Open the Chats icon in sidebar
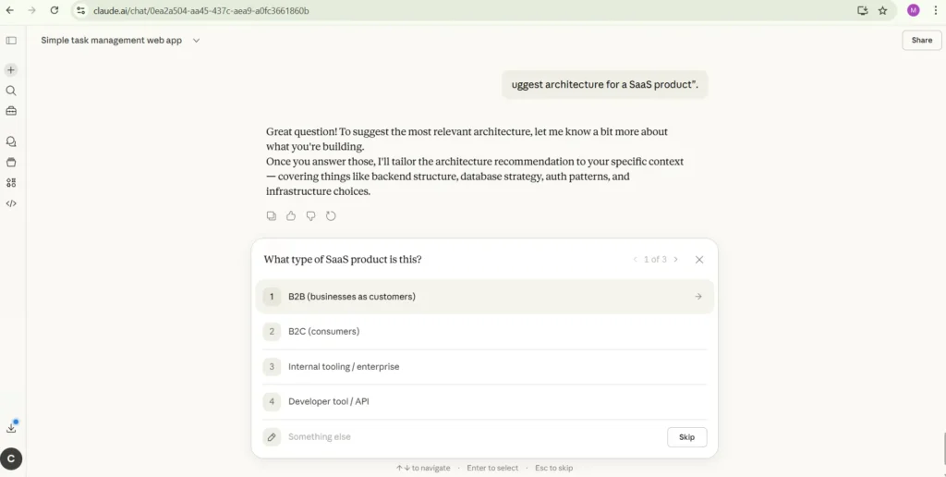This screenshot has width=946, height=477. [x=11, y=141]
